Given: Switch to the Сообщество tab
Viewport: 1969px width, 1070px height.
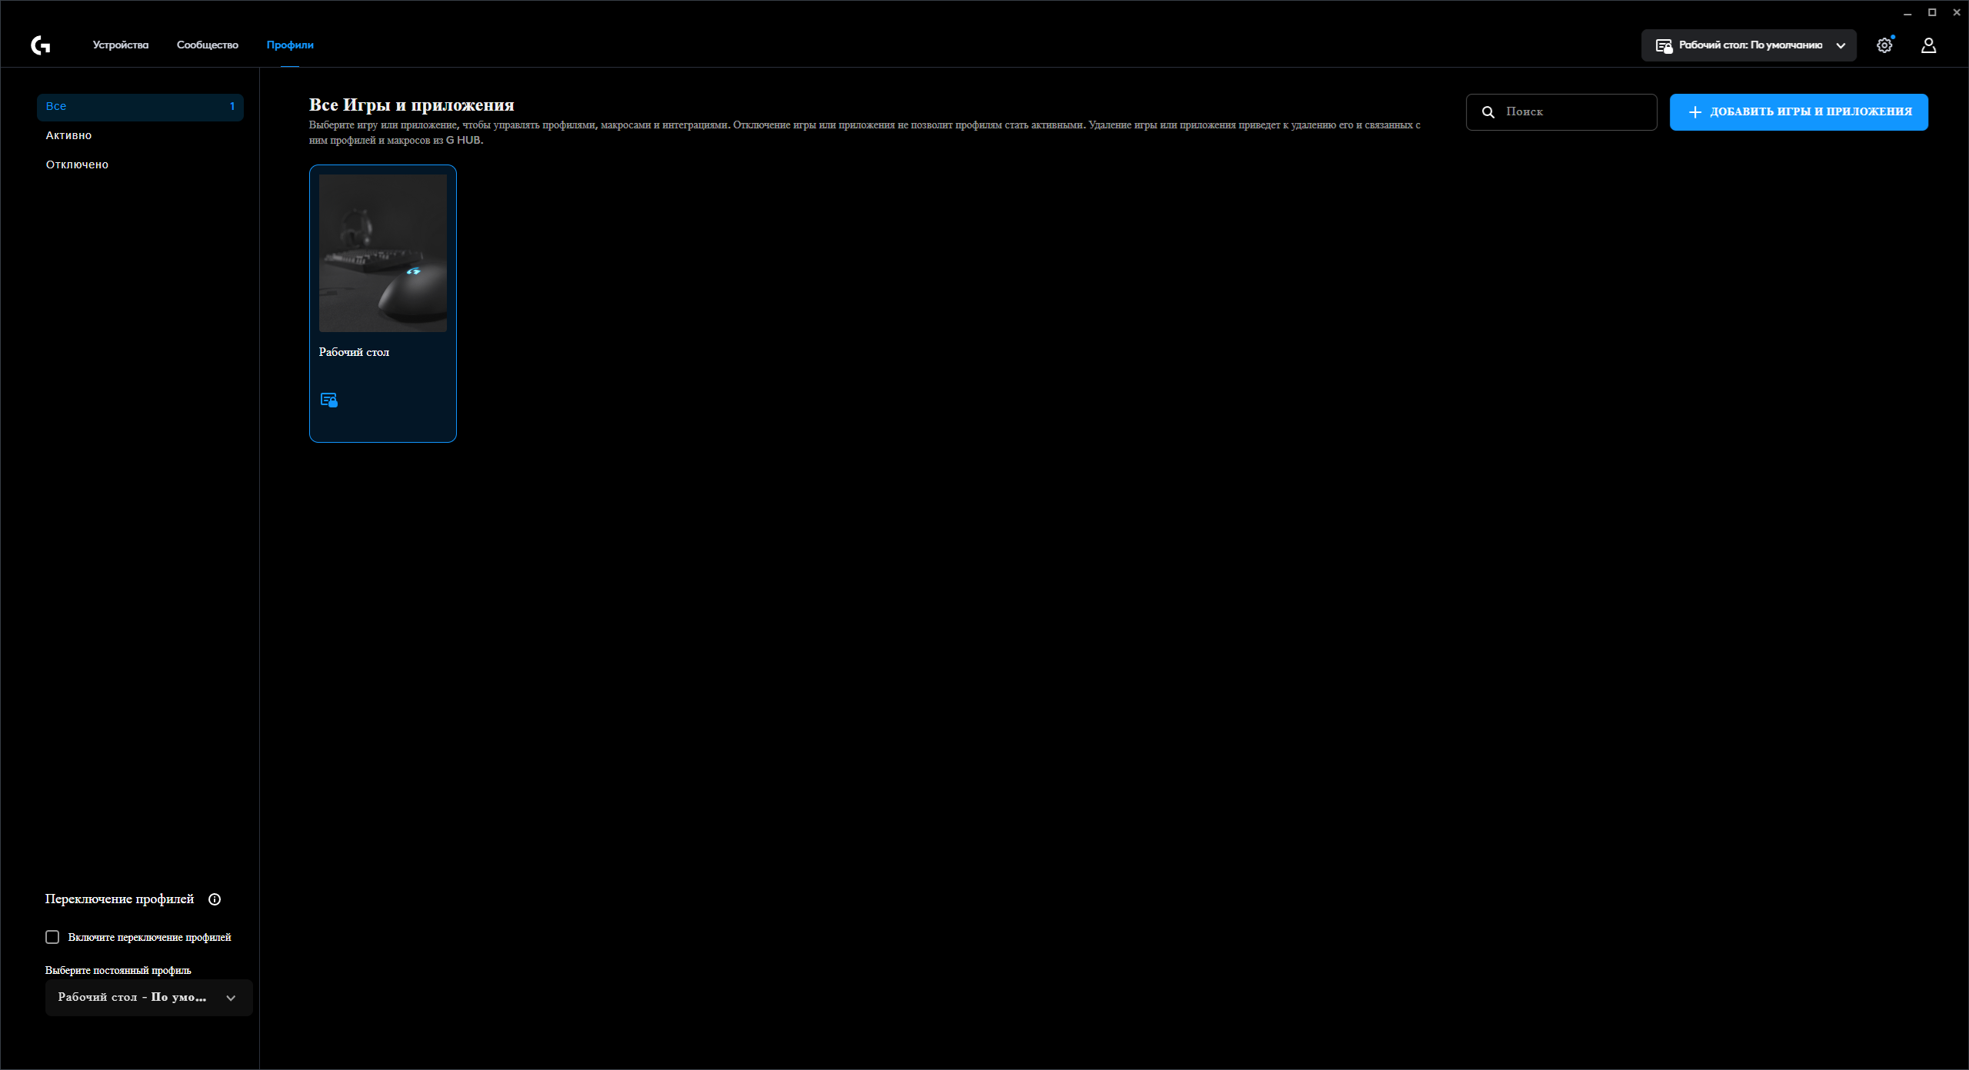Looking at the screenshot, I should 208,45.
